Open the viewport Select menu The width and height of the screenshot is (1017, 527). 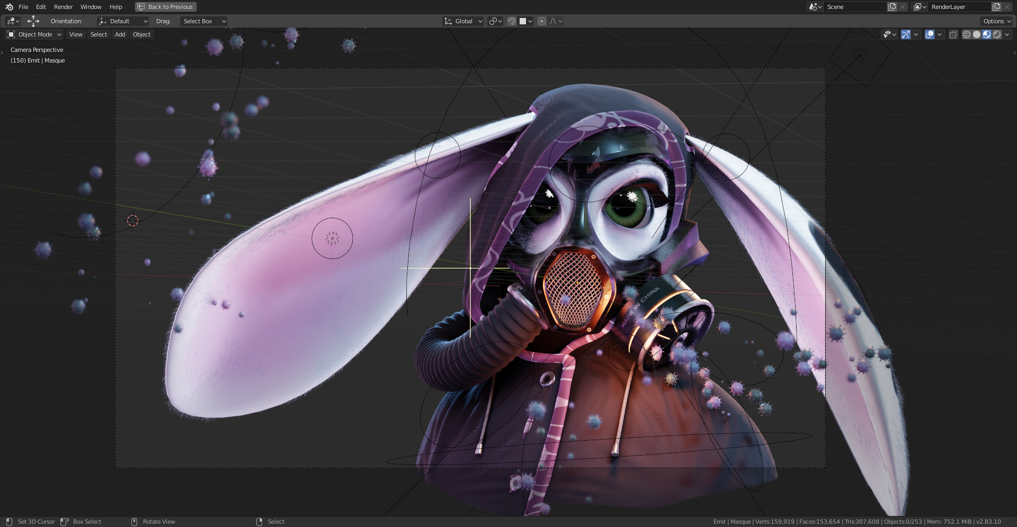[99, 34]
